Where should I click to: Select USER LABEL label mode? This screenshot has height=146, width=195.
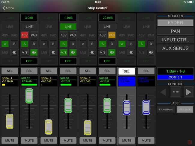[185, 109]
